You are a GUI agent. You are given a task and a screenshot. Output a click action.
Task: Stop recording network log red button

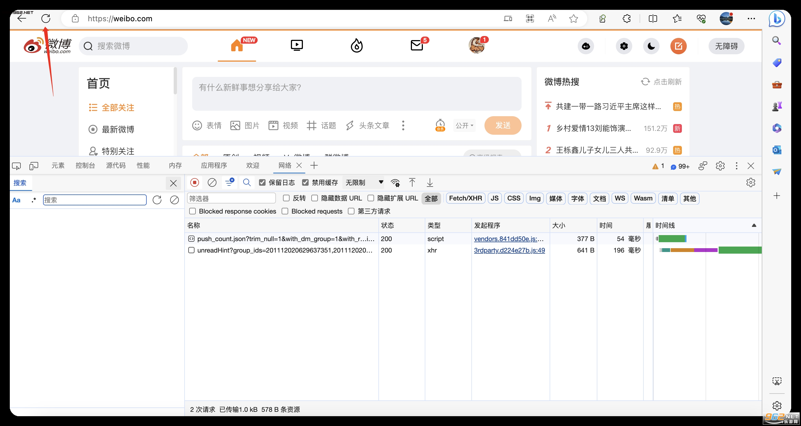pyautogui.click(x=195, y=182)
